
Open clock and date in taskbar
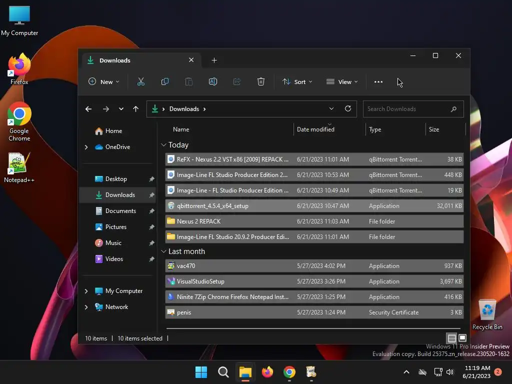click(x=476, y=372)
